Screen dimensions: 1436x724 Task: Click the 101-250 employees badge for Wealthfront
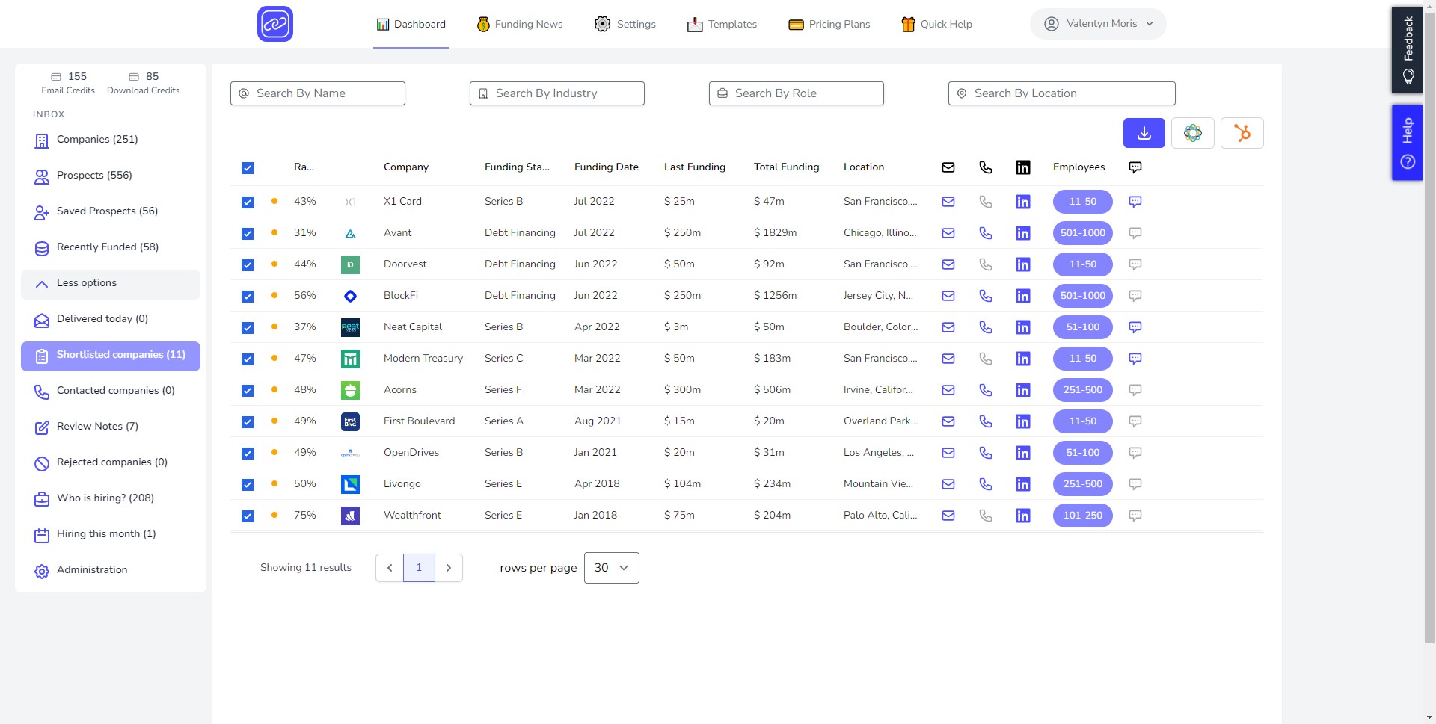(1082, 516)
